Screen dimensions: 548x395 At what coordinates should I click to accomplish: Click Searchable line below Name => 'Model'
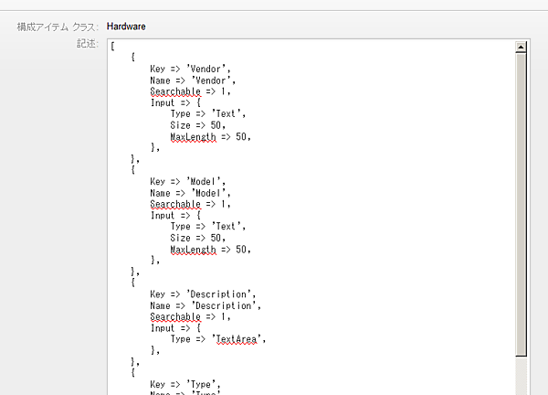(191, 204)
